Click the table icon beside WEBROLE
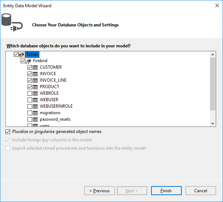The width and height of the screenshot is (223, 202). pos(35,93)
